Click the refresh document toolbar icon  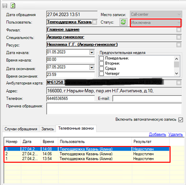coord(13,6)
